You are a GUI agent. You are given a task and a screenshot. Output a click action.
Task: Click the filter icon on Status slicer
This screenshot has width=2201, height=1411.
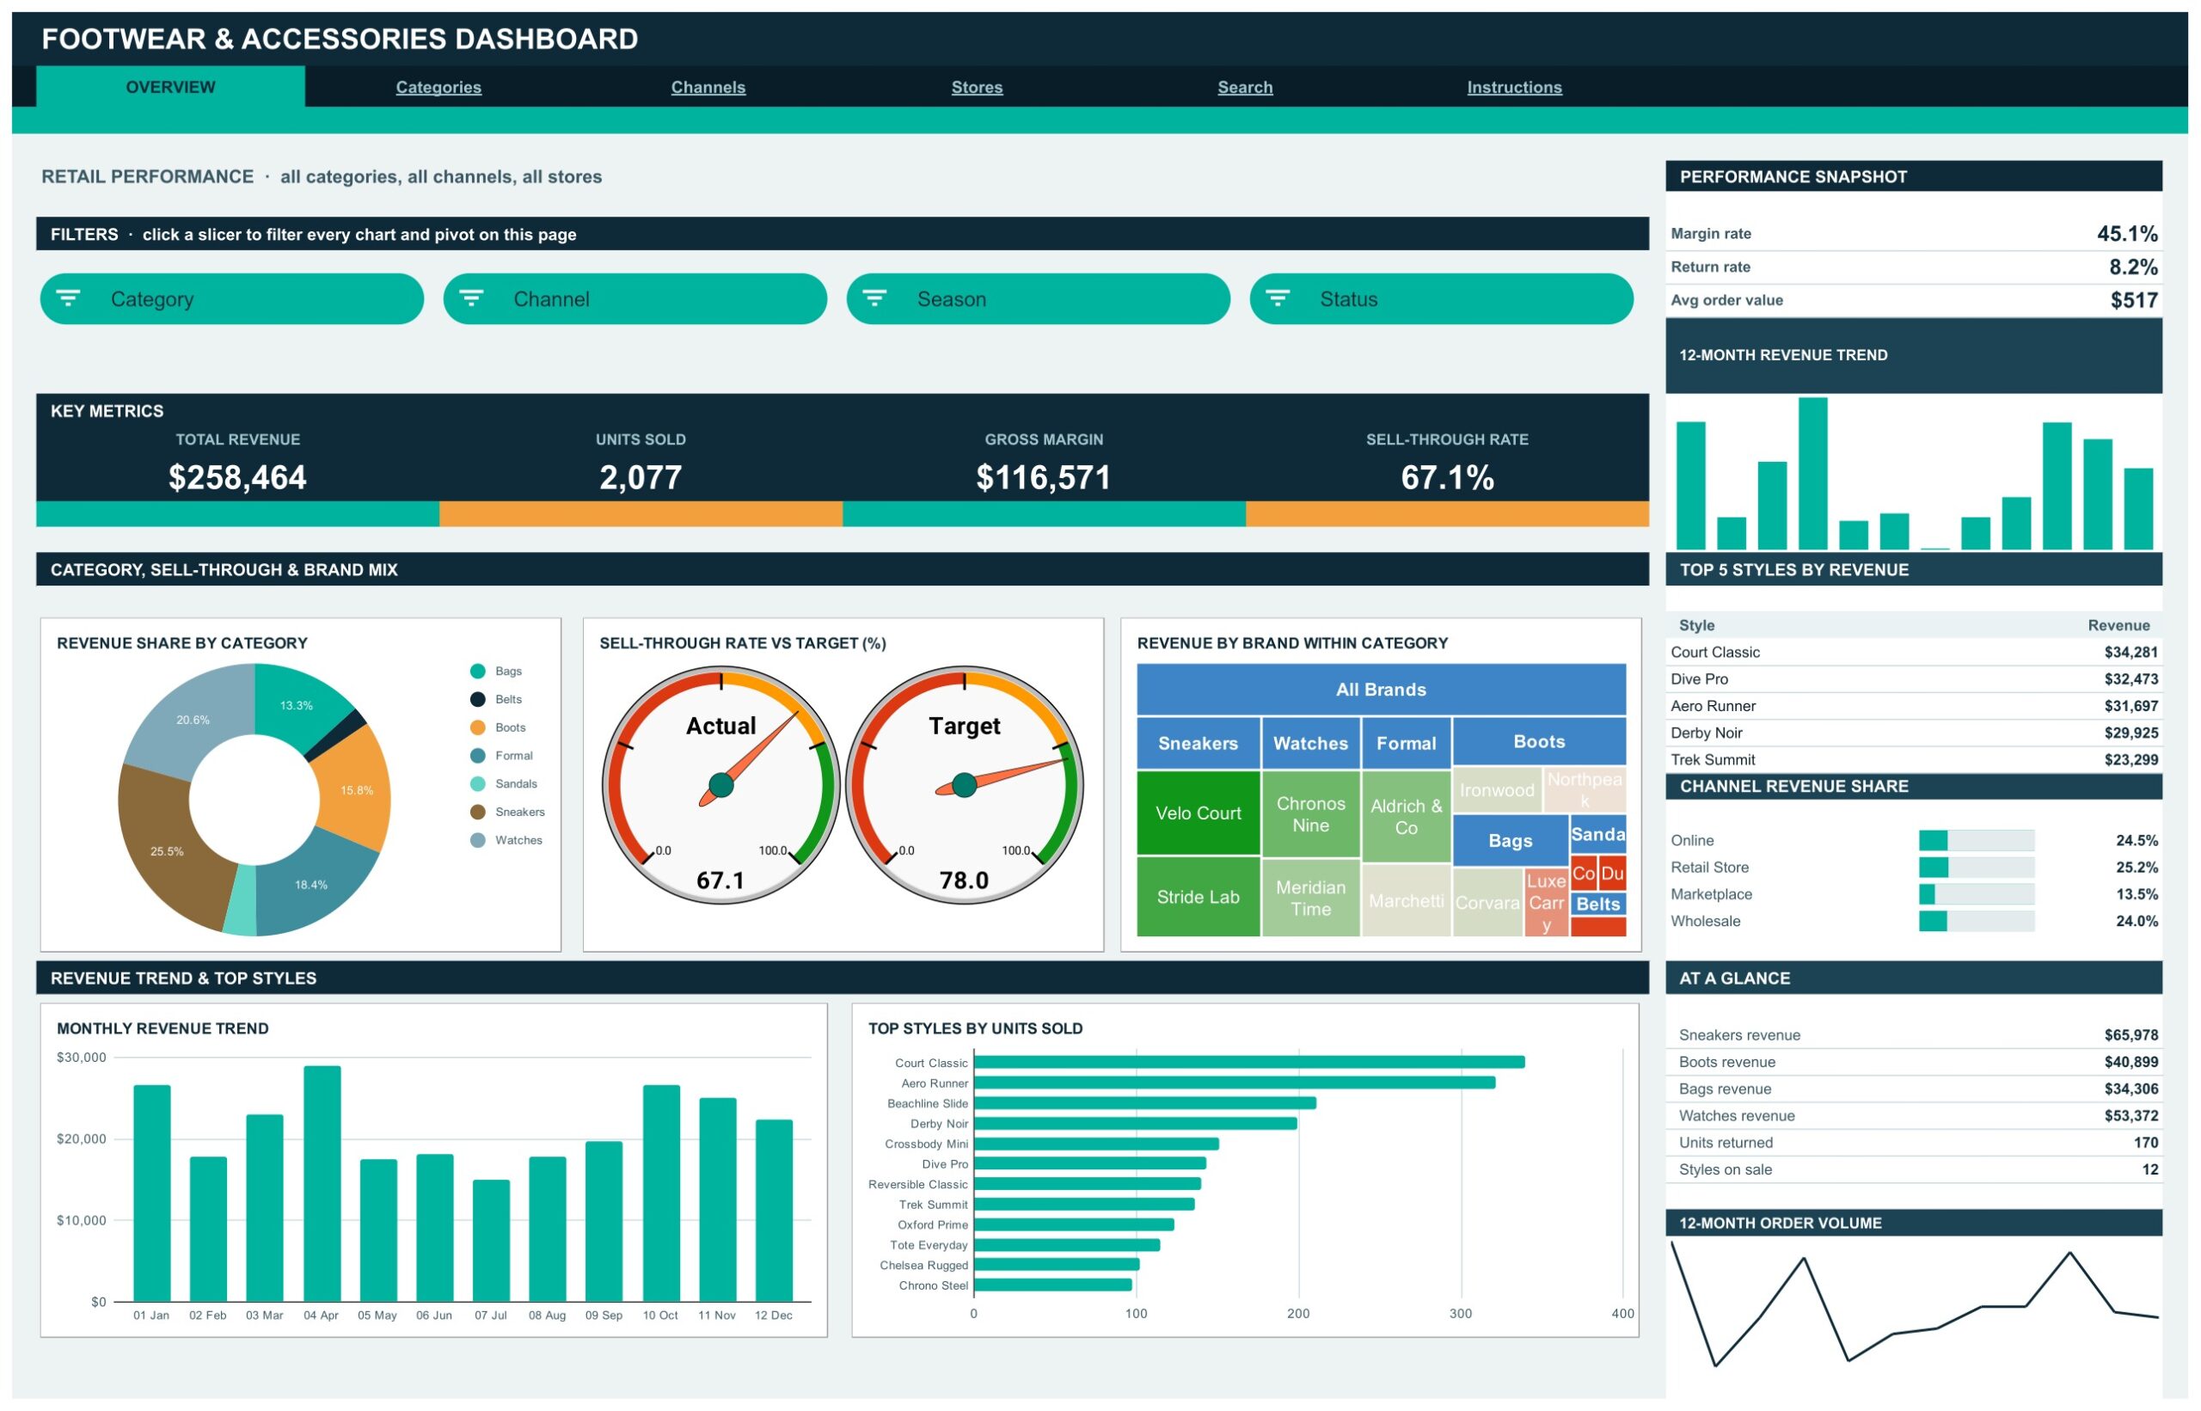[x=1278, y=298]
